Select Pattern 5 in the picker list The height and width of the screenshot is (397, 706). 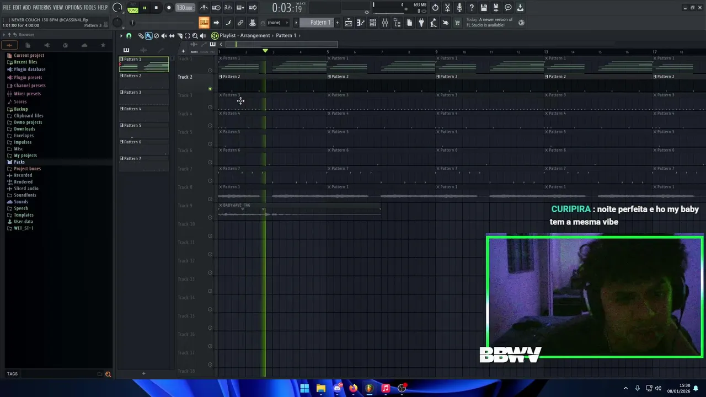(144, 131)
